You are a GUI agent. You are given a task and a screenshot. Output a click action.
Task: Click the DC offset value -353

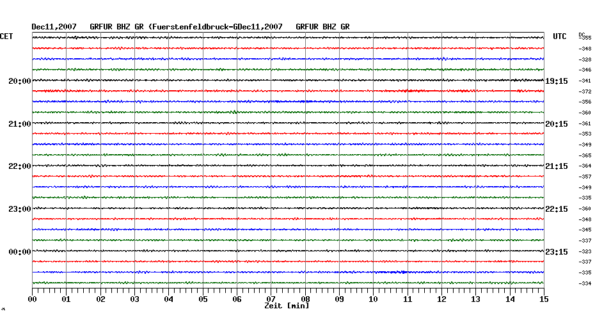585,134
